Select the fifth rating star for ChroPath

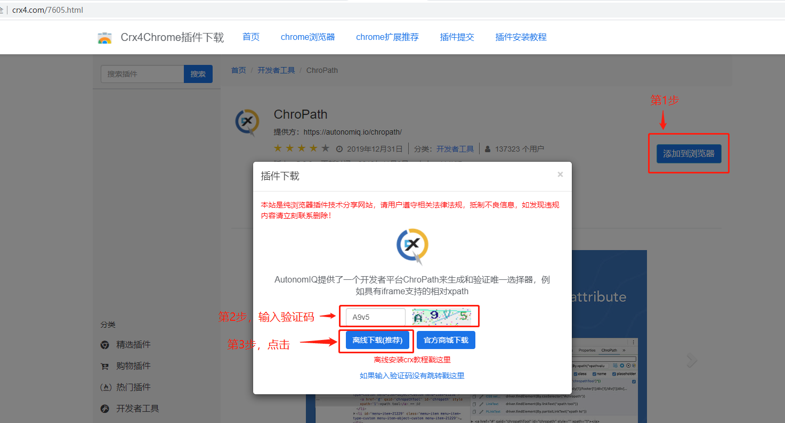pyautogui.click(x=325, y=148)
